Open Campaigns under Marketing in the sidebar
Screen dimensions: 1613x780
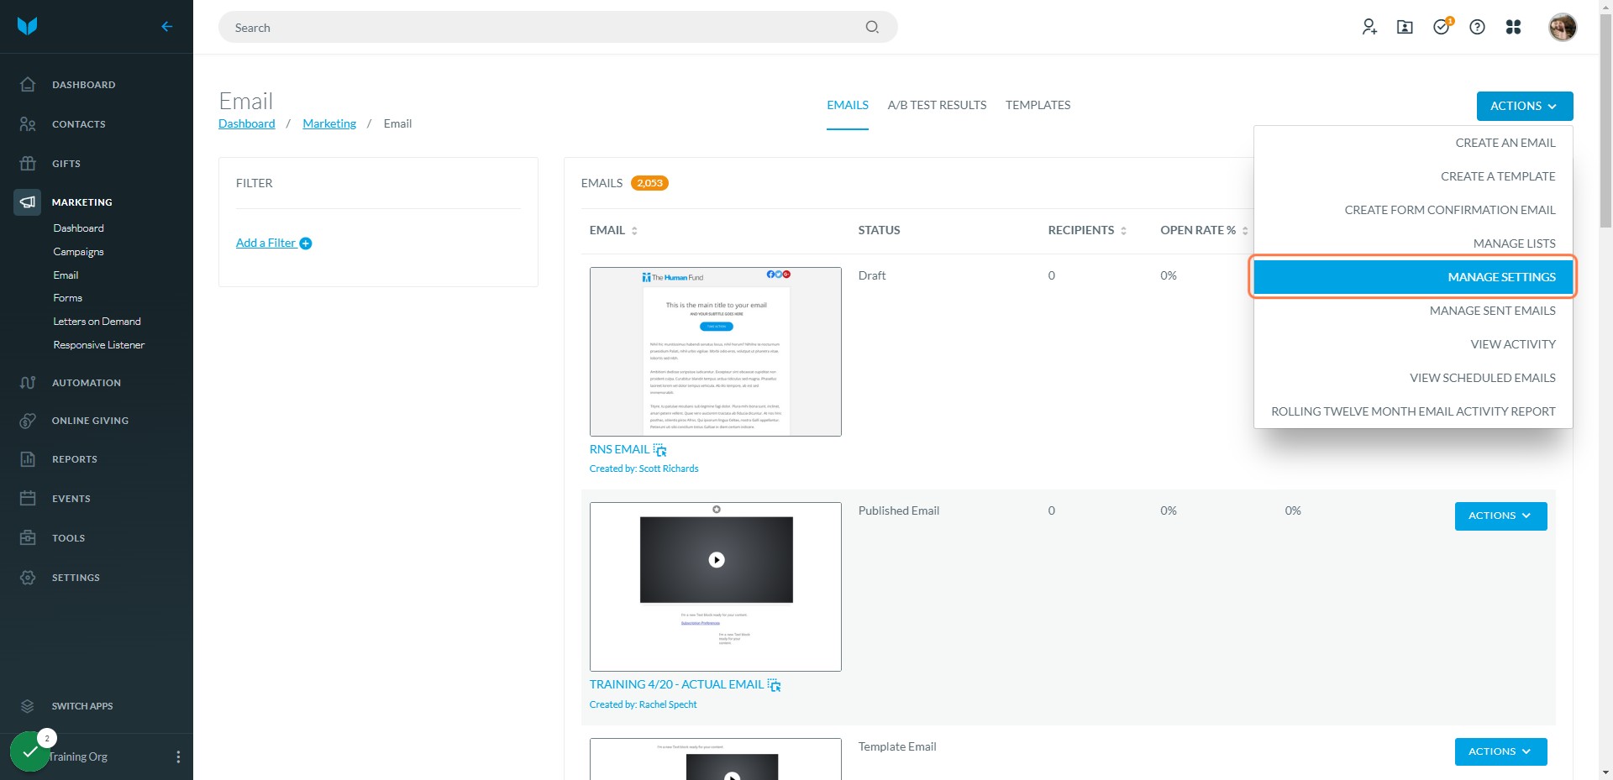(x=78, y=252)
